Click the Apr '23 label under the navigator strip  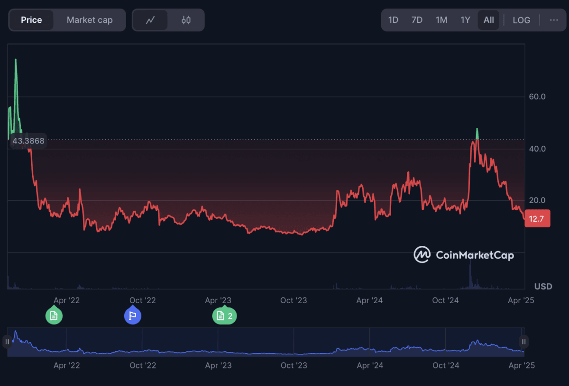[218, 365]
